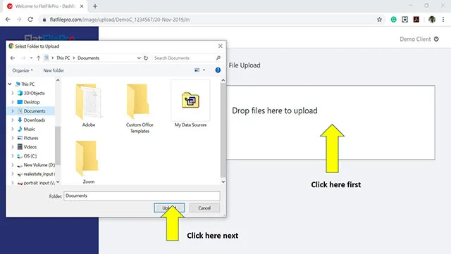Expand the Desktop tree node
This screenshot has height=254, width=451.
coord(13,102)
